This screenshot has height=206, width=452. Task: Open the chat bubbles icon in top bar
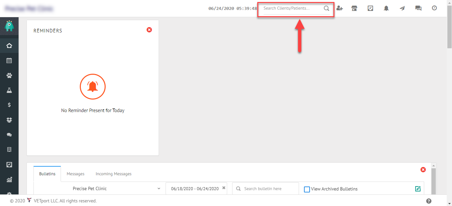point(418,8)
